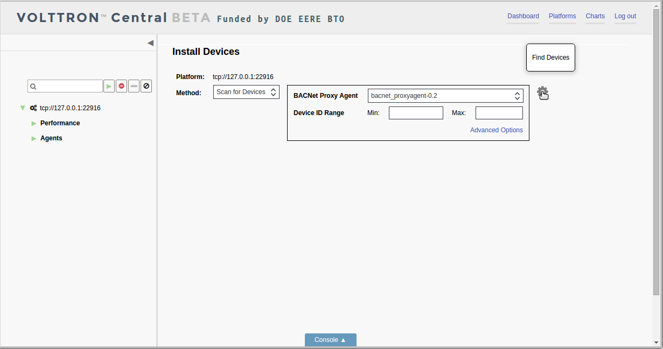Click the platform gears icon in tree
Screen dimensions: 663x349
point(33,108)
